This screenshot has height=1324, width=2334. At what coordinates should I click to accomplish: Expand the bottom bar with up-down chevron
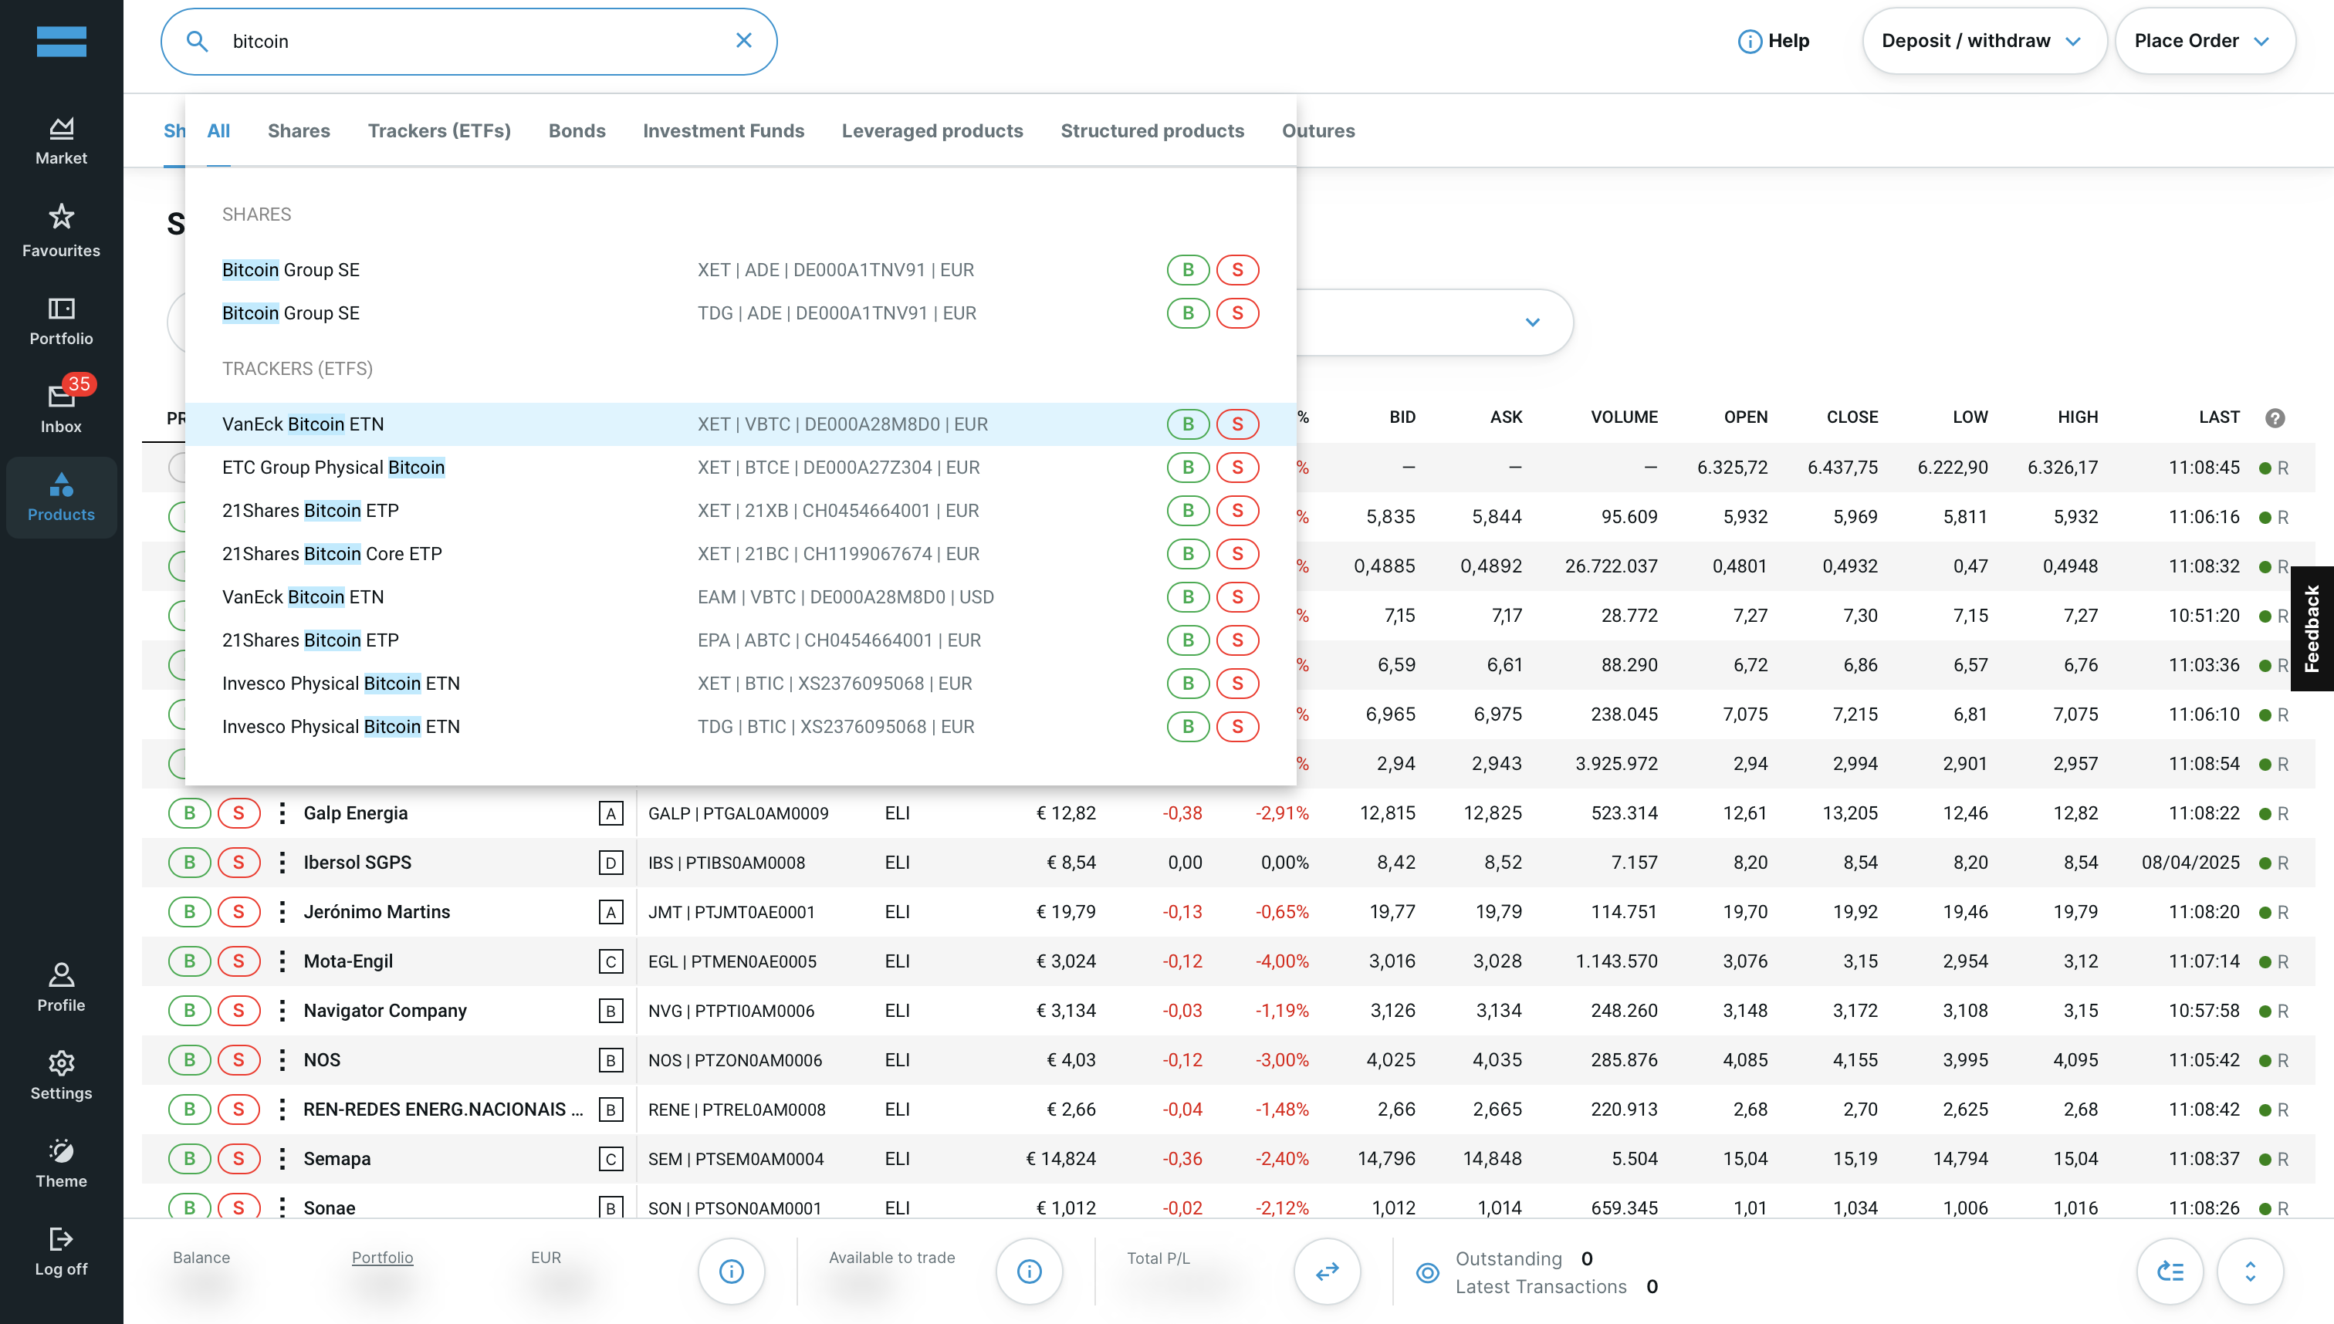click(x=2249, y=1270)
